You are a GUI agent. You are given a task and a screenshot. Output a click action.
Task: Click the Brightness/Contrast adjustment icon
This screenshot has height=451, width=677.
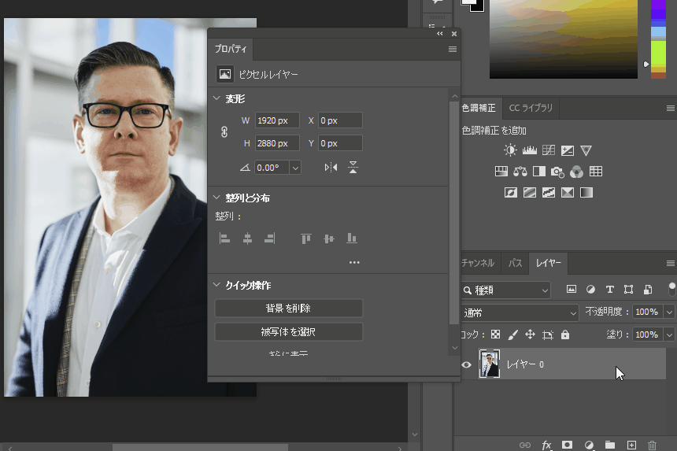[x=510, y=150]
